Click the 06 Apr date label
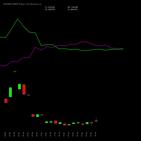Screen dimensions: 141x141 23,134
